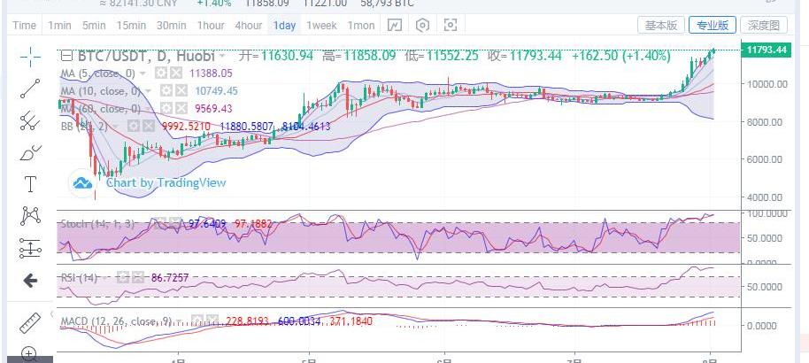809x363 pixels.
Task: Open settings gear for RSI (14)
Action: (x=122, y=277)
